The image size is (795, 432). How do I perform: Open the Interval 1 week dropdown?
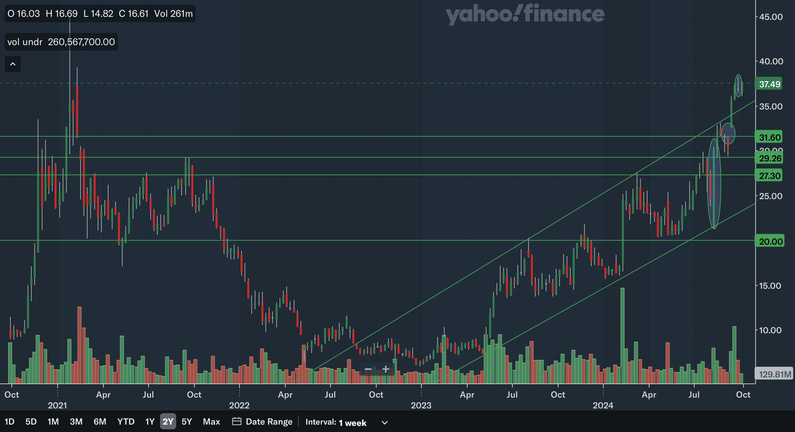[x=352, y=422]
